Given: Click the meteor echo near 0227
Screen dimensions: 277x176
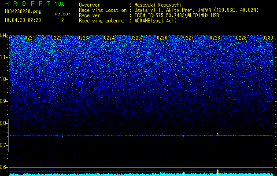Looking at the screenshot, I should 184,134.
